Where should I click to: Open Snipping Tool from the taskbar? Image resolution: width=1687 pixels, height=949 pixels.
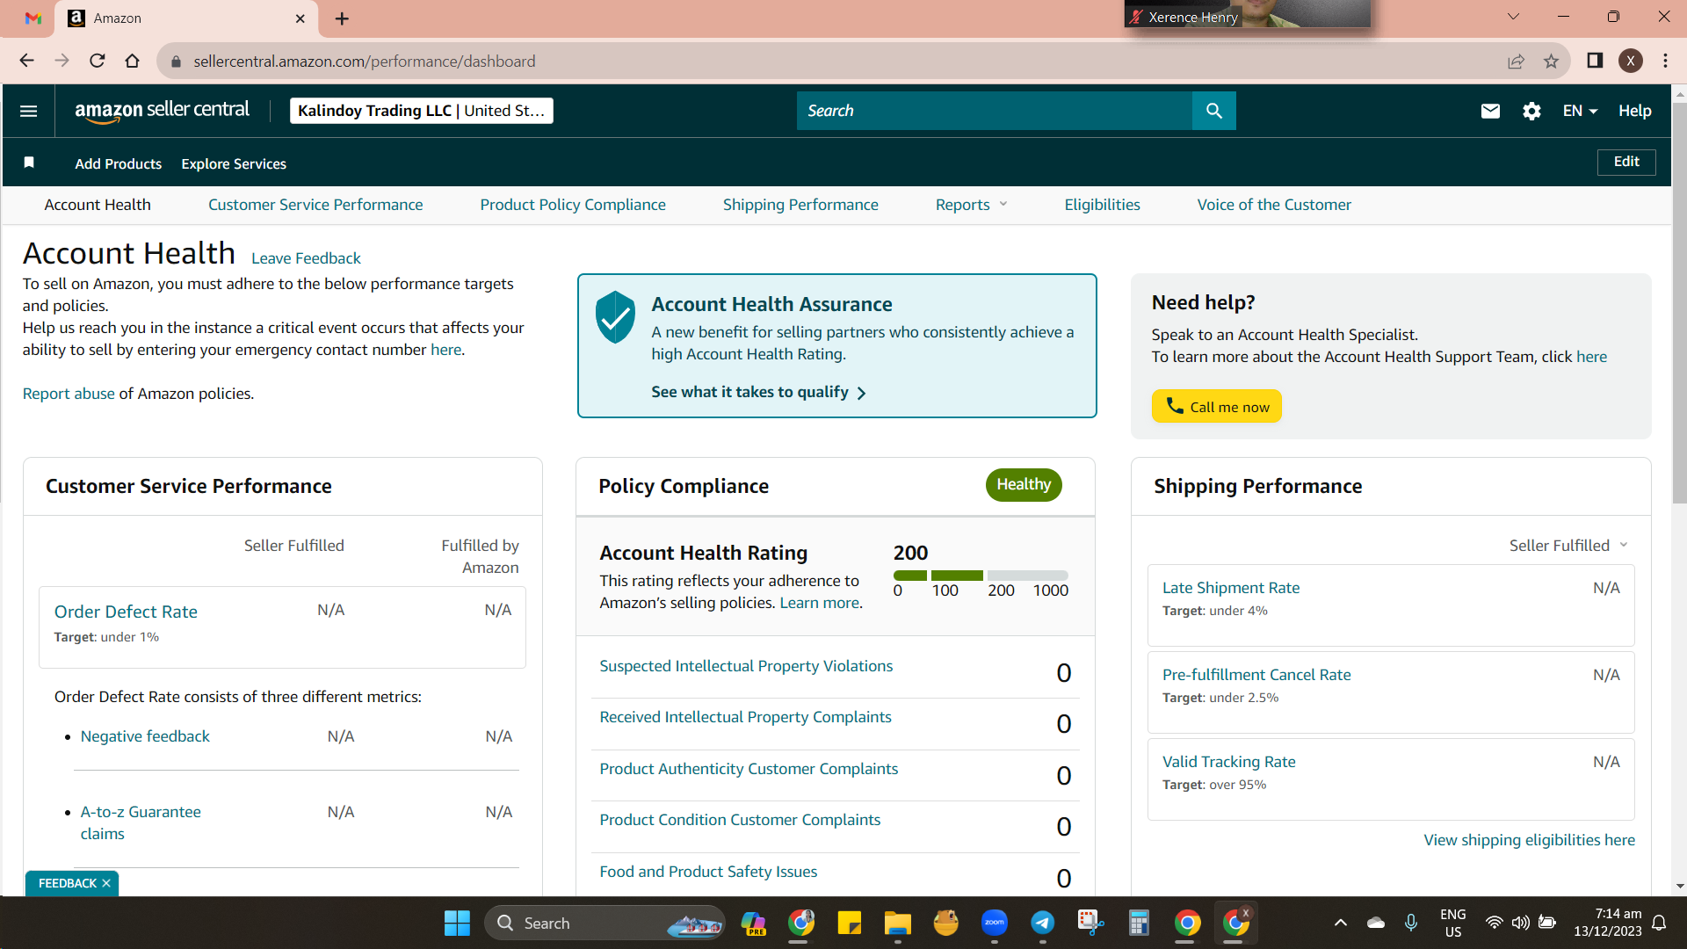click(x=1090, y=923)
